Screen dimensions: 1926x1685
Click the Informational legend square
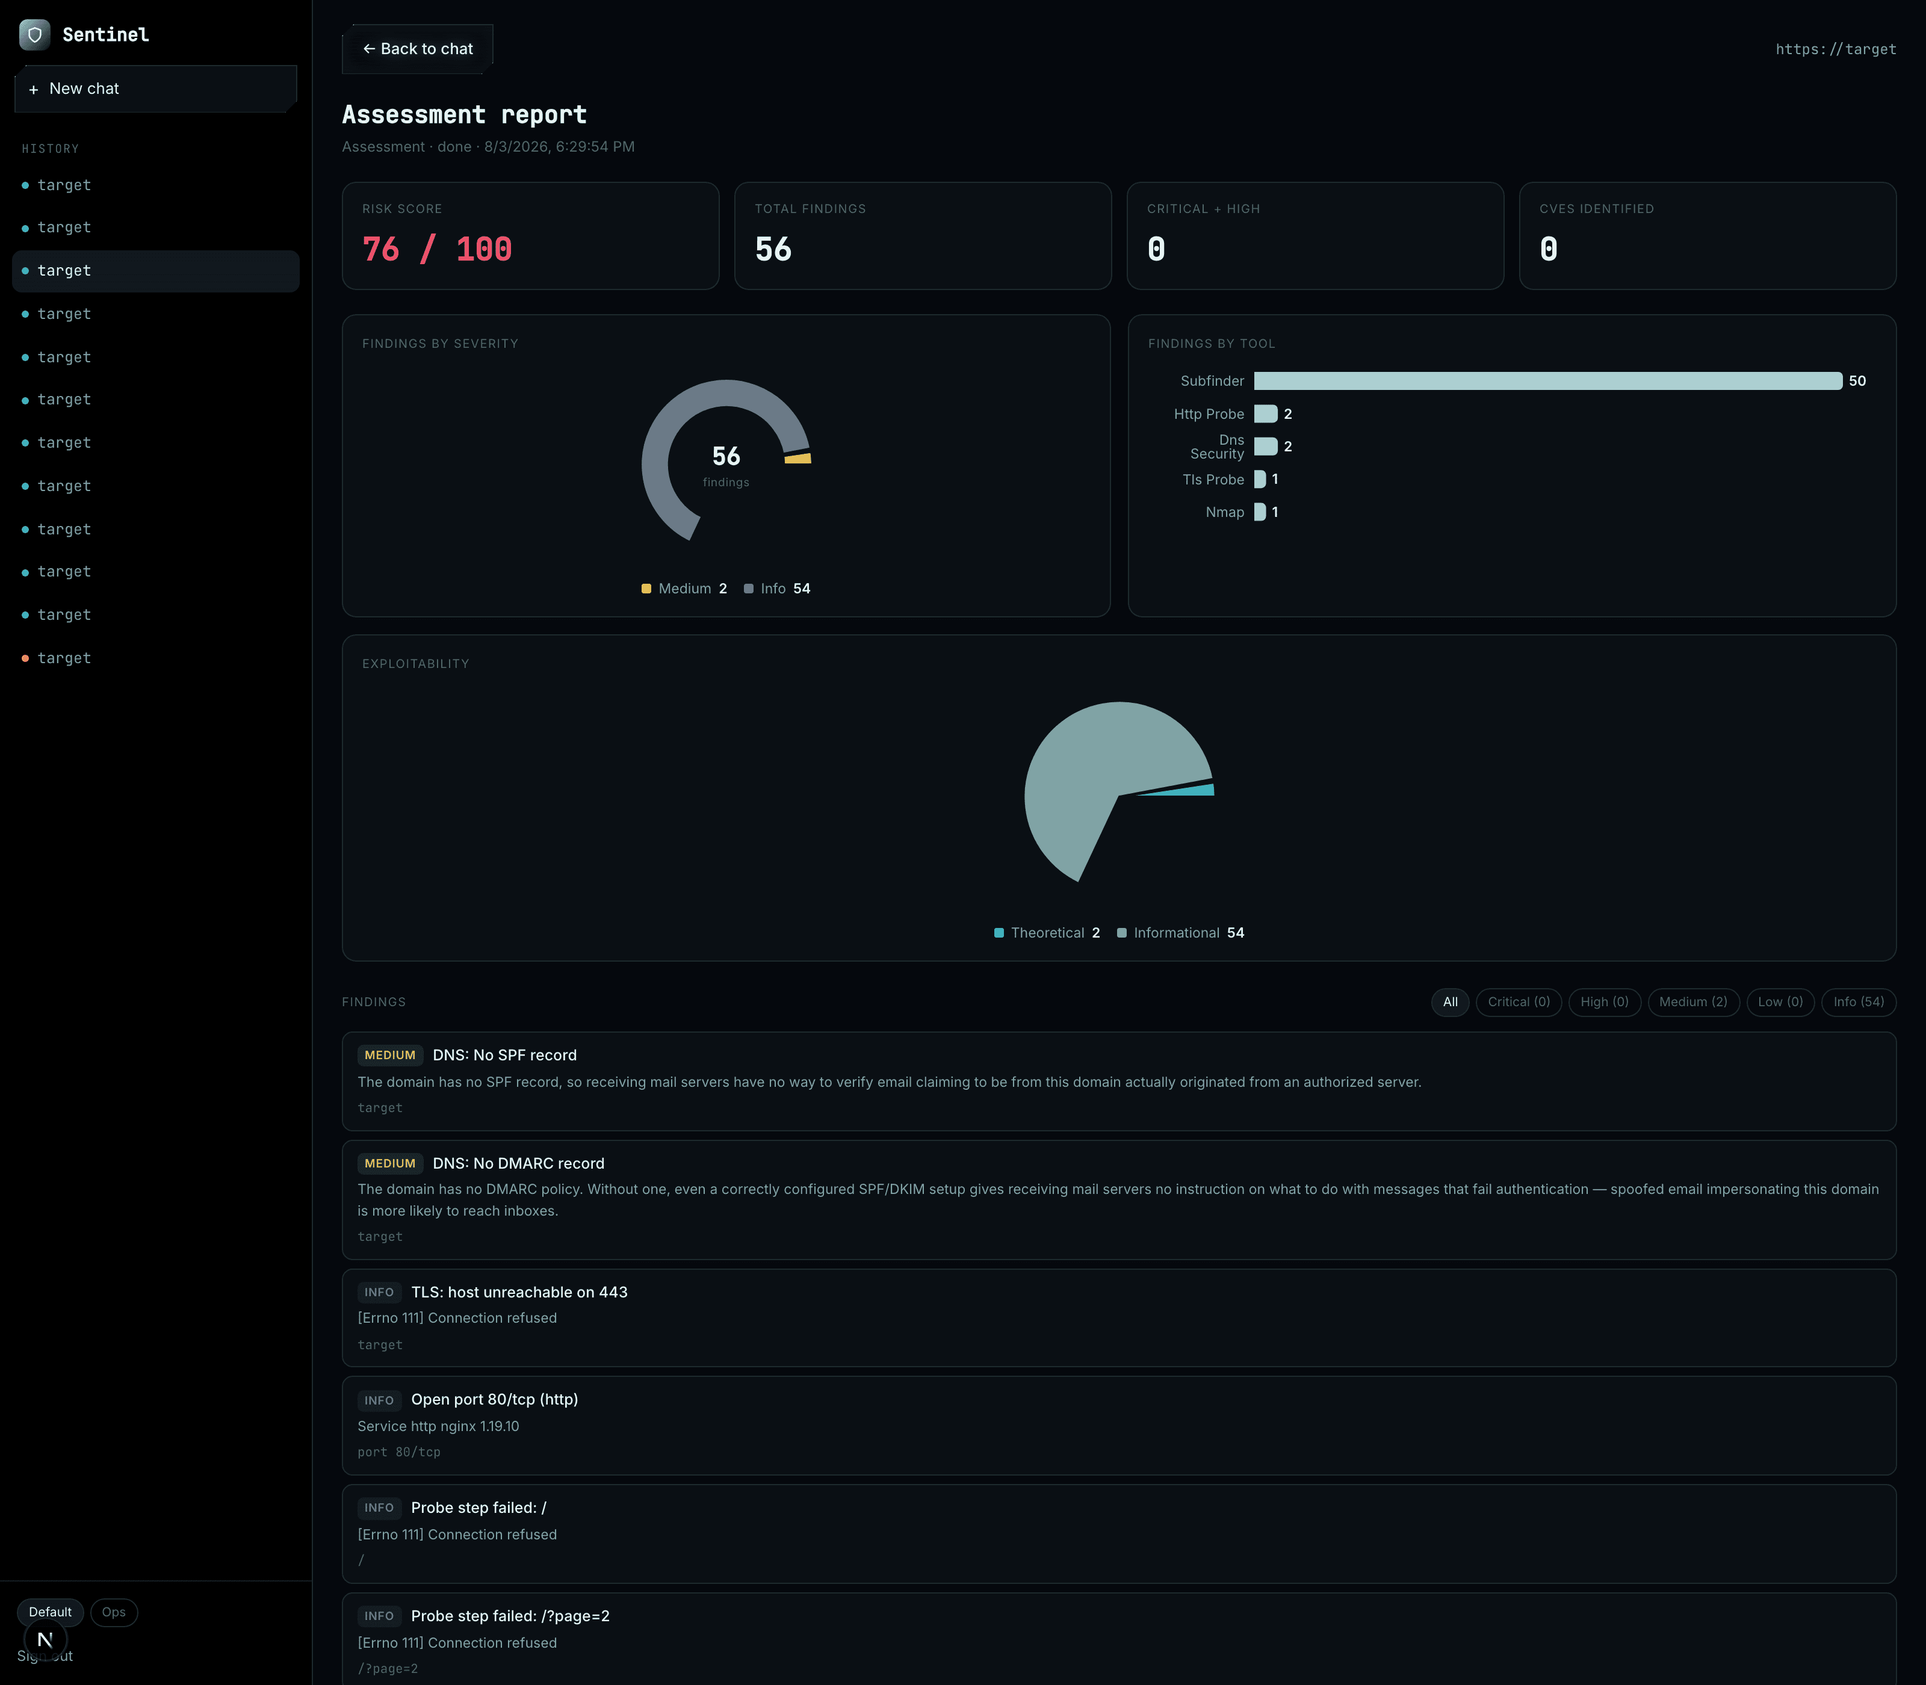1122,933
